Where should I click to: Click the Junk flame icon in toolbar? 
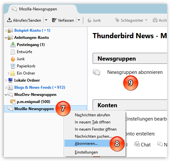coord(89,20)
